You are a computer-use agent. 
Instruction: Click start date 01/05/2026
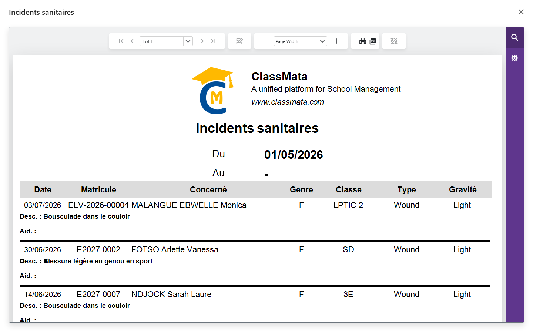point(294,155)
